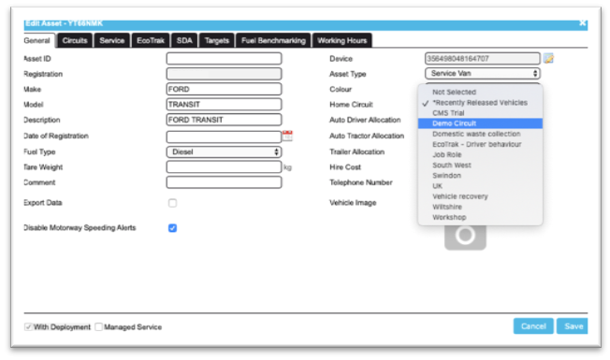
Task: Open the Circuits tab
Action: tap(75, 40)
